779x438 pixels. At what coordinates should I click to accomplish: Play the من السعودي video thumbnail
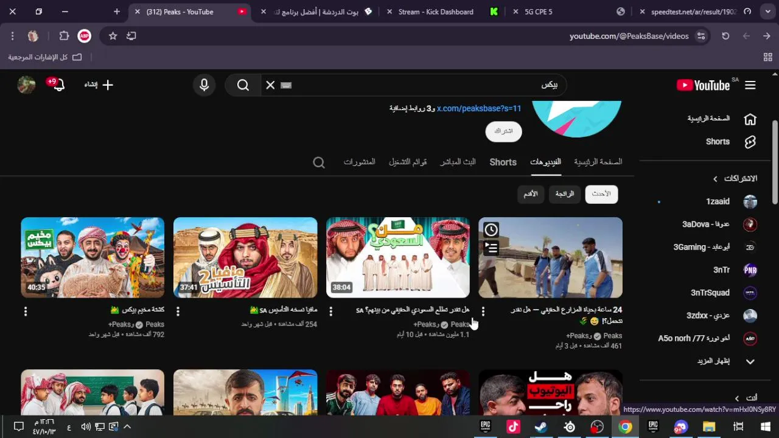click(398, 258)
